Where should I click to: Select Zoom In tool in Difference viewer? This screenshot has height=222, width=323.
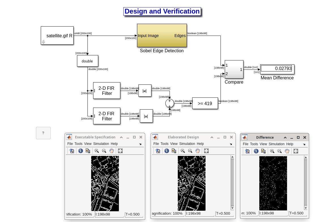(272, 151)
